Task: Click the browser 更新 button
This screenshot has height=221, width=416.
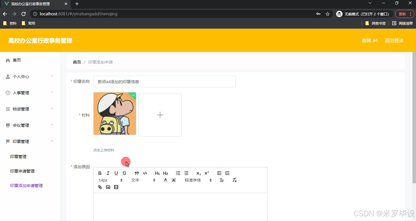Action: [x=405, y=14]
